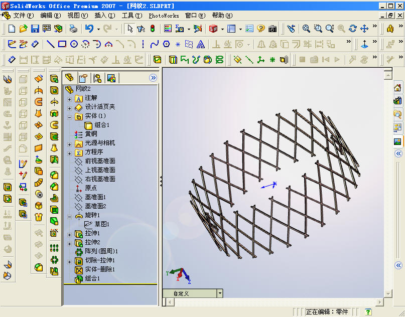Print the document with the printer icon
The image size is (405, 317).
point(74,29)
